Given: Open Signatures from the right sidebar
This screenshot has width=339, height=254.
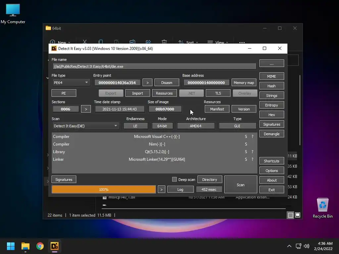Looking at the screenshot, I should pos(271,124).
